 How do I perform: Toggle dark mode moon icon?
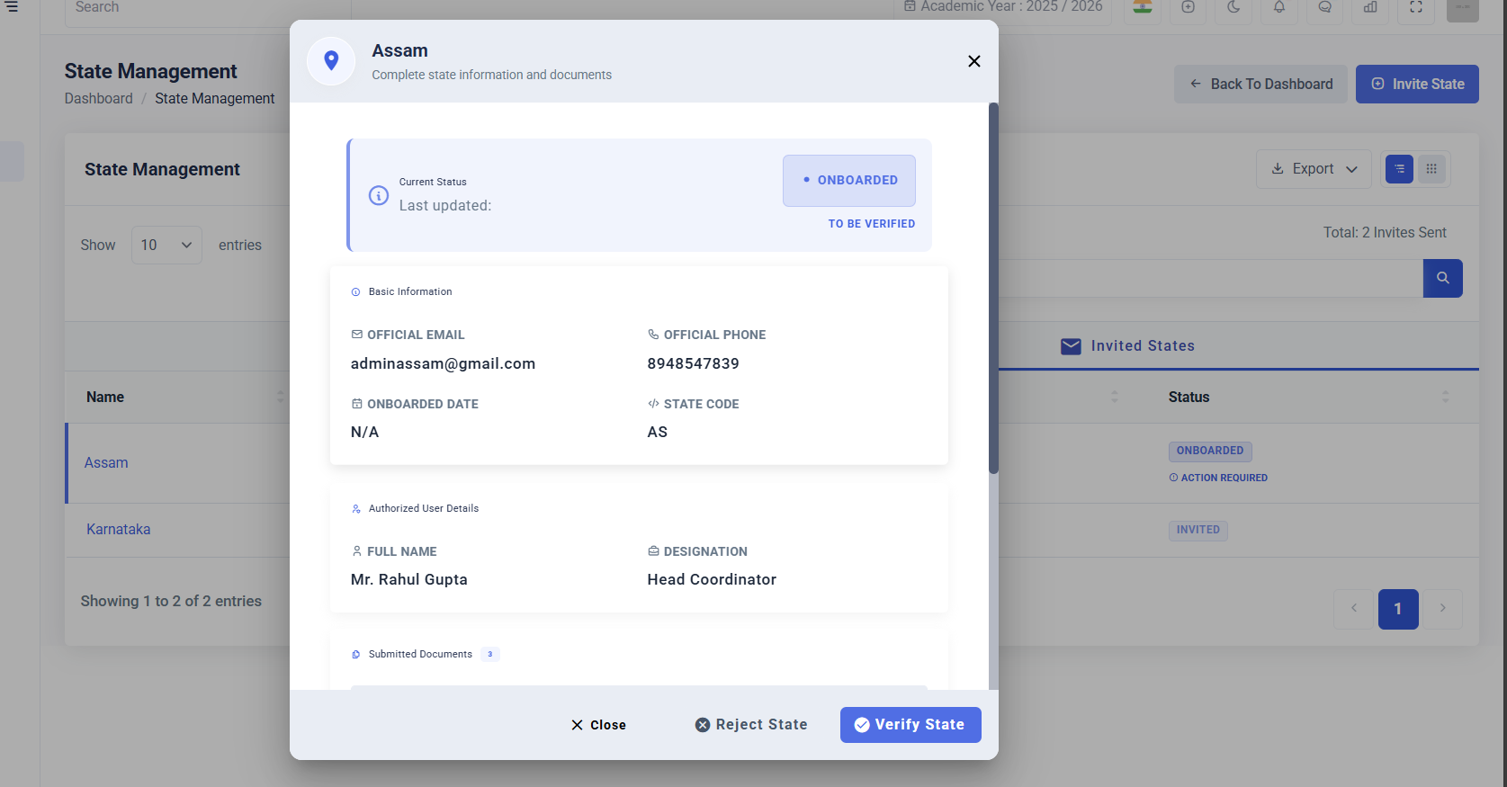1233,7
